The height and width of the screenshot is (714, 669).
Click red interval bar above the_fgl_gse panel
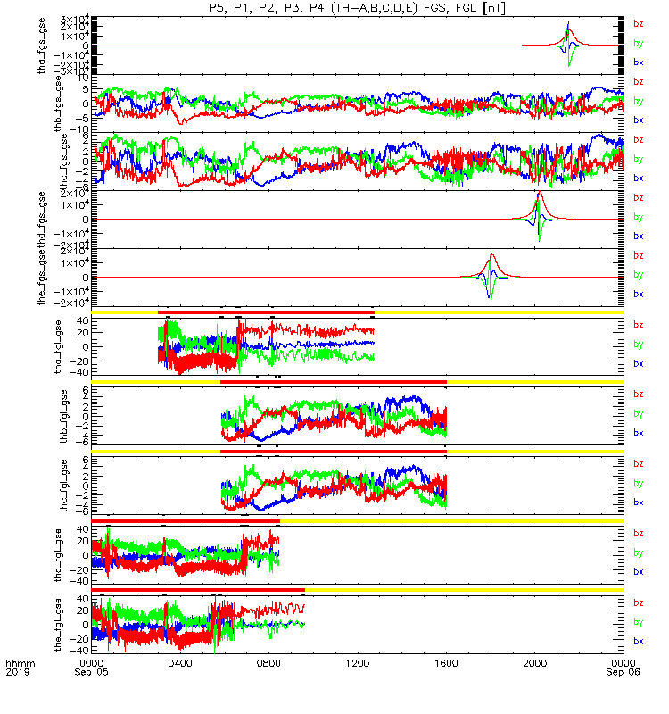pos(198,590)
